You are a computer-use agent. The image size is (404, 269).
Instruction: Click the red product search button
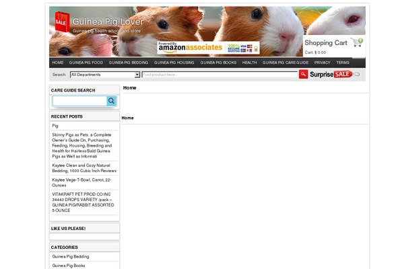[303, 75]
